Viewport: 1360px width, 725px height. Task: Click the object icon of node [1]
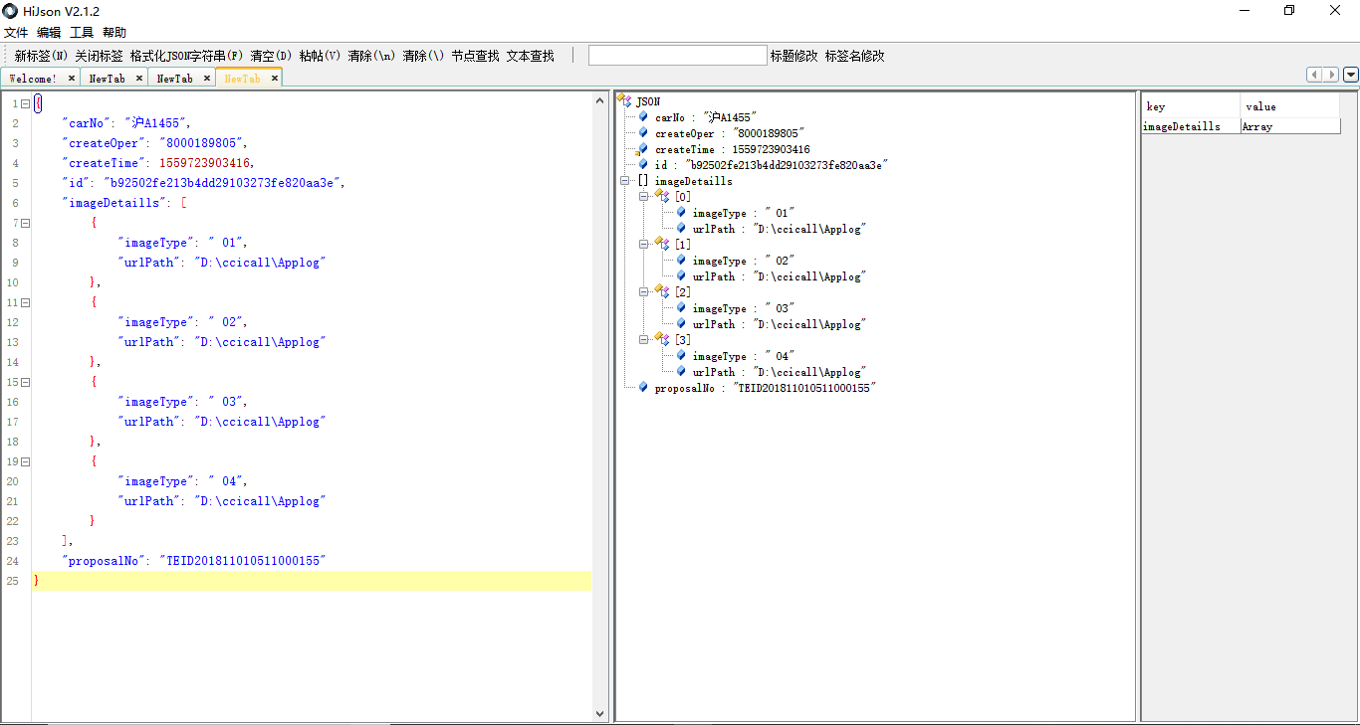coord(661,244)
